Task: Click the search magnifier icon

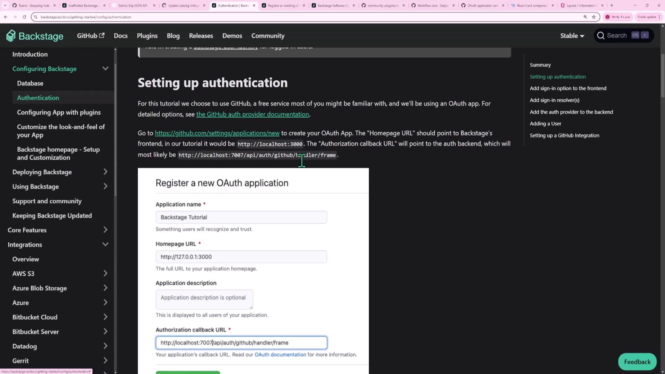Action: point(601,36)
